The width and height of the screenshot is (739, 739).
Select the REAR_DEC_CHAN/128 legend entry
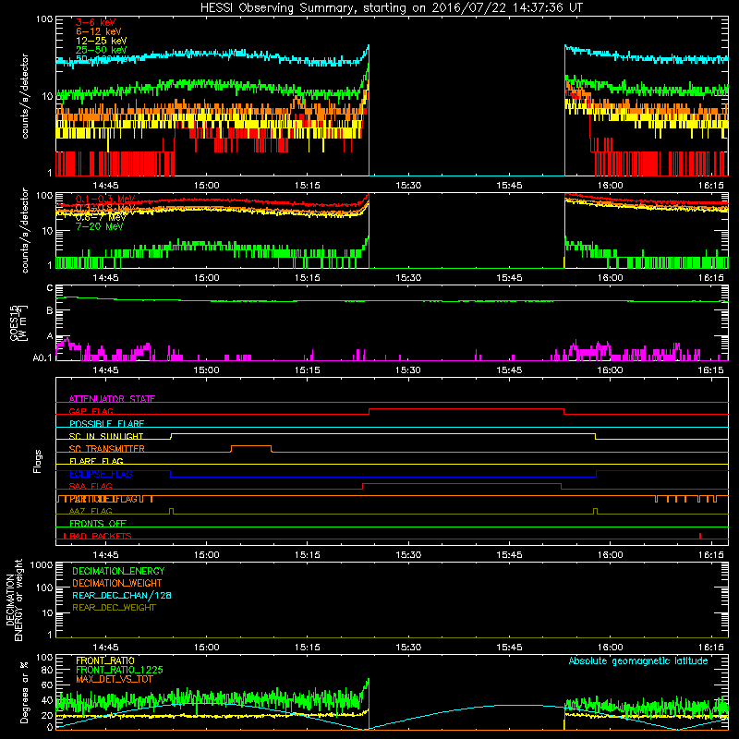(122, 595)
